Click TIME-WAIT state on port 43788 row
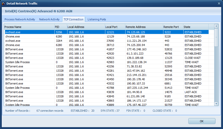The image size is (223, 129). click(192, 88)
